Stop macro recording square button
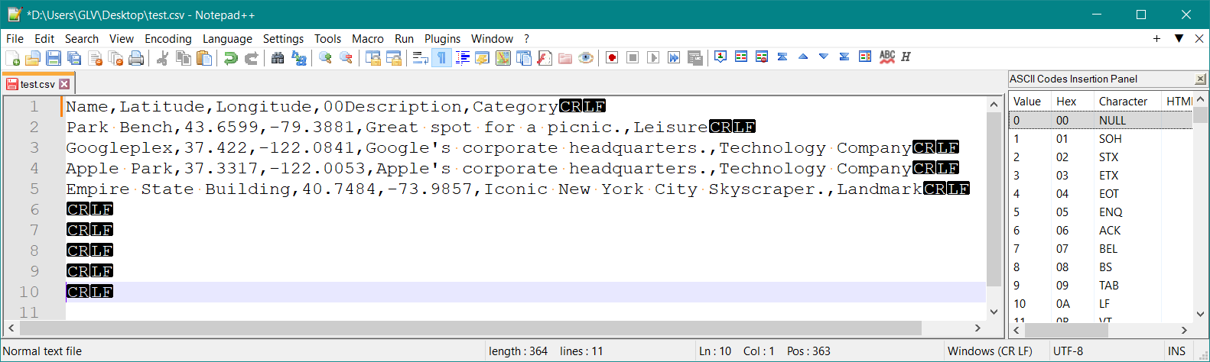The width and height of the screenshot is (1210, 362). [x=633, y=58]
